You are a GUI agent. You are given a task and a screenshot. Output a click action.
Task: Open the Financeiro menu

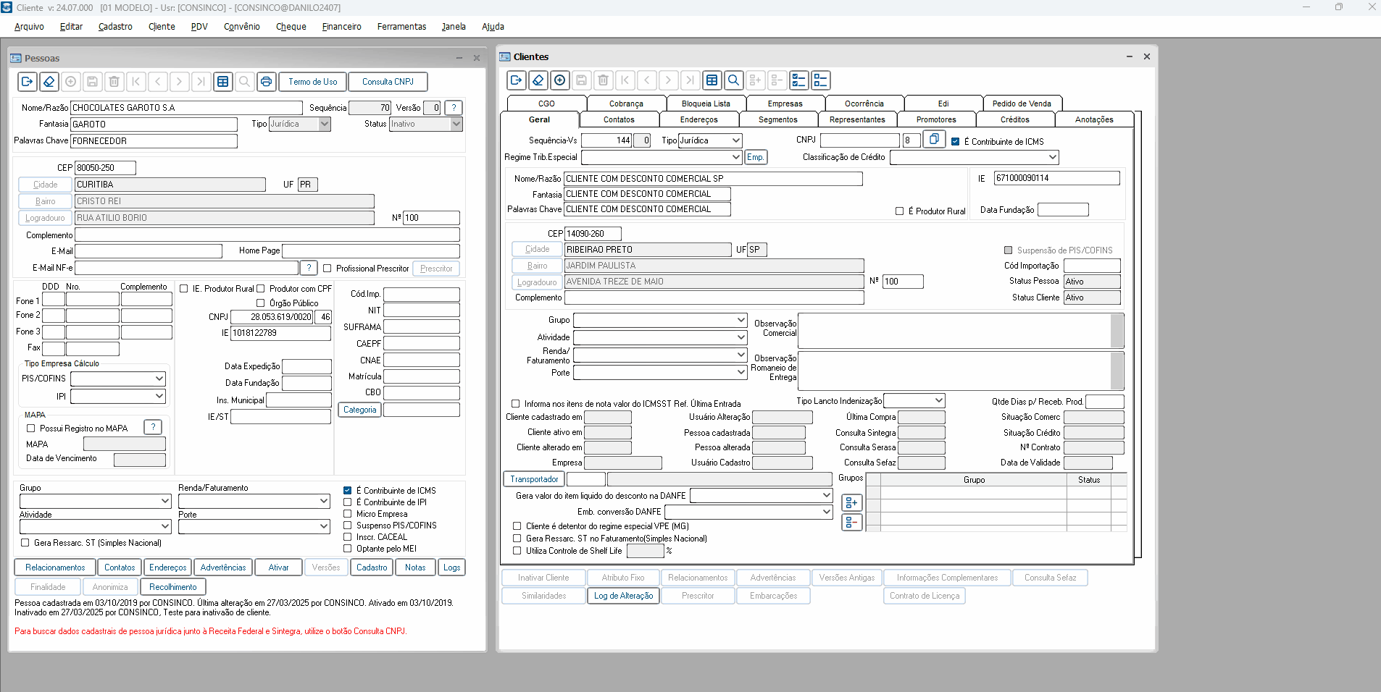341,27
